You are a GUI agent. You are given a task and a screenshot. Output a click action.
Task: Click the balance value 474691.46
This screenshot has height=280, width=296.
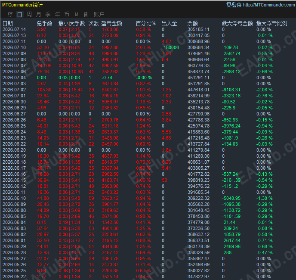click(x=198, y=54)
